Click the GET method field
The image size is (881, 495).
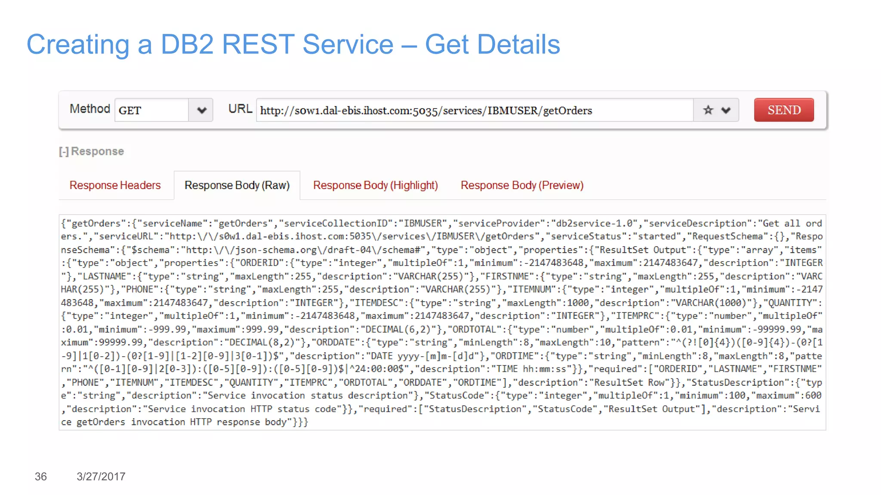point(151,110)
